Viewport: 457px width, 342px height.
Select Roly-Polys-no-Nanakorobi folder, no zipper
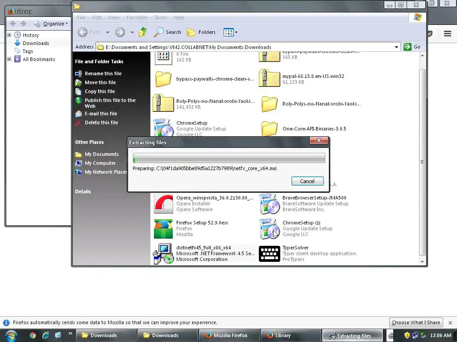269,104
